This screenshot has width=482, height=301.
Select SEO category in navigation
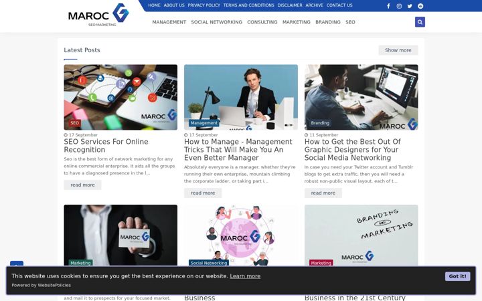[350, 22]
